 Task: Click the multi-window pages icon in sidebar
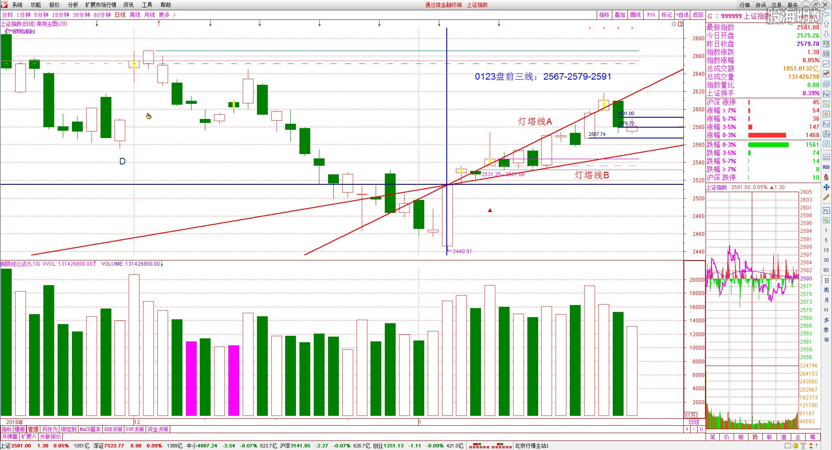[826, 84]
